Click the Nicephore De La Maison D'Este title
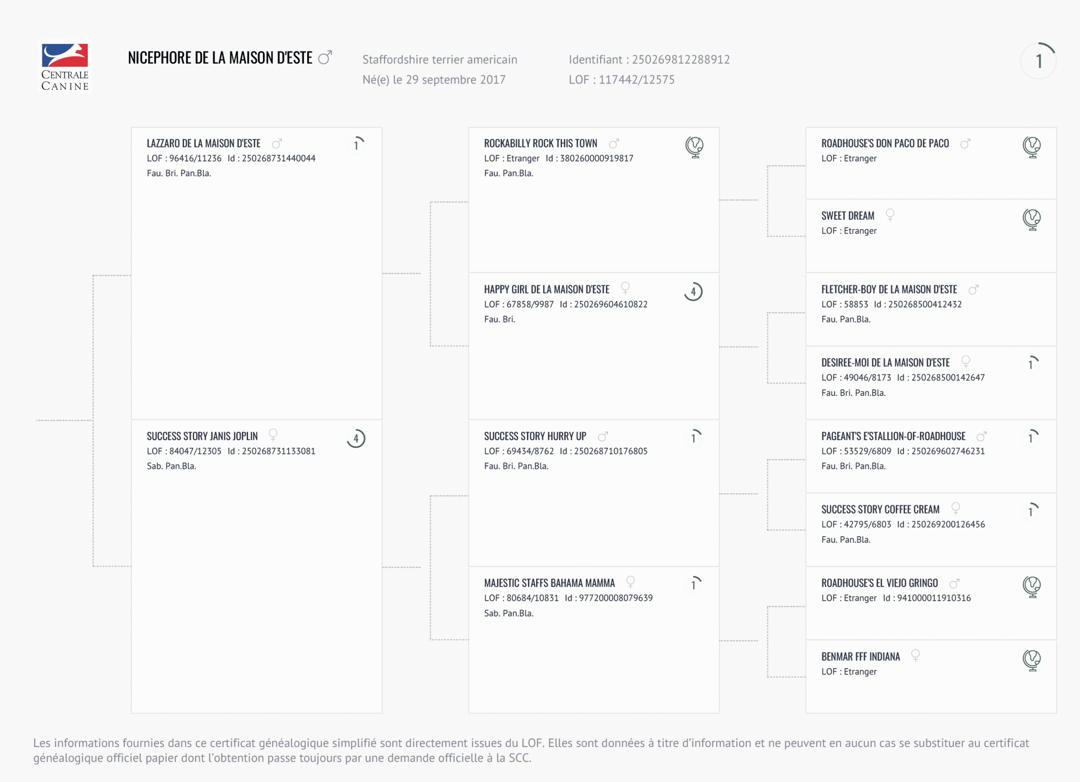1080x782 pixels. (x=220, y=58)
